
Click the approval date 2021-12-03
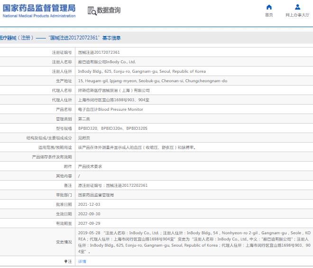[89, 204]
